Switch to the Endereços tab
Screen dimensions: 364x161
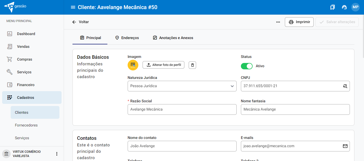click(x=127, y=38)
